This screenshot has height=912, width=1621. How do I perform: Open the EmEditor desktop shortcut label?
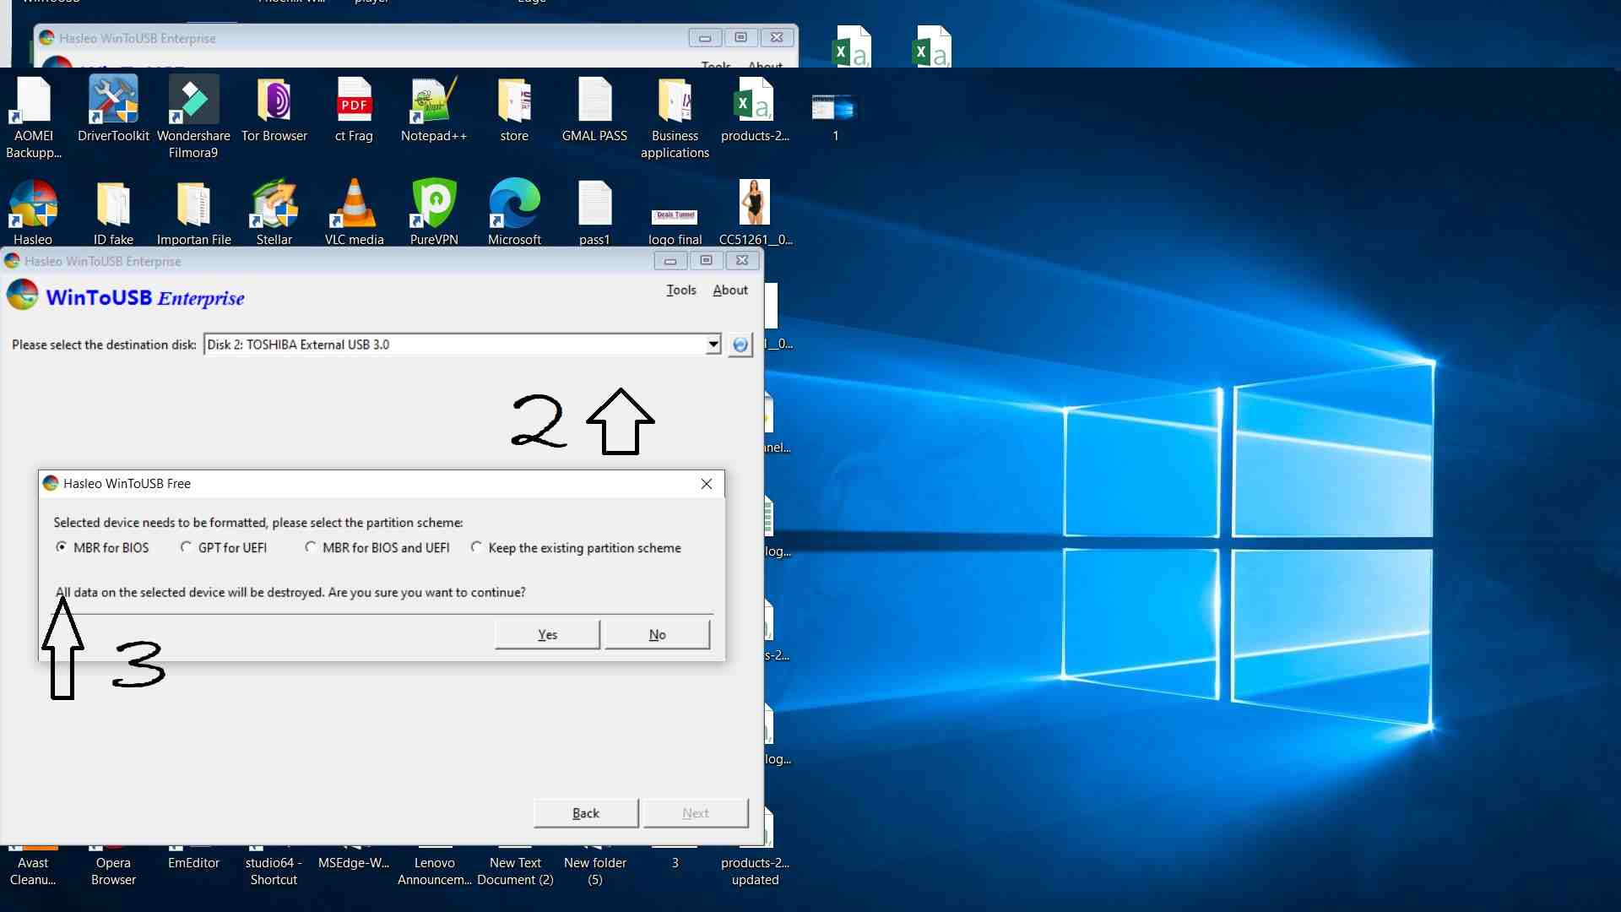193,862
